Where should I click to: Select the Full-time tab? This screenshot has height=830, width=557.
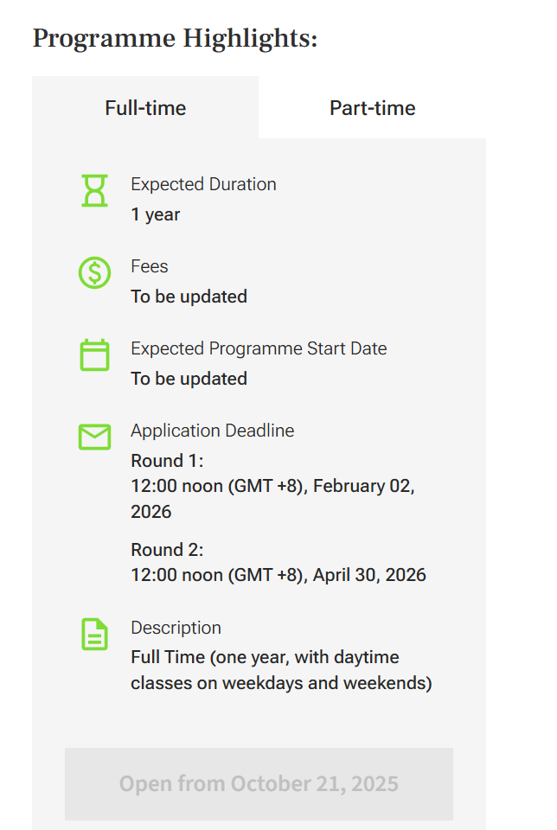click(x=145, y=107)
